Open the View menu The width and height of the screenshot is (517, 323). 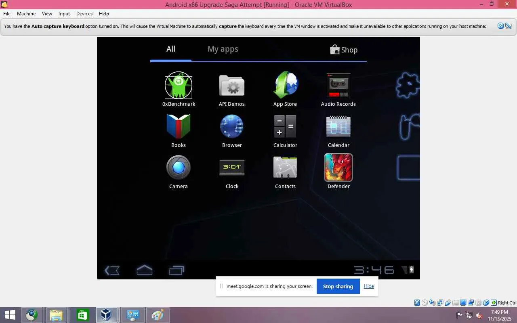point(47,13)
